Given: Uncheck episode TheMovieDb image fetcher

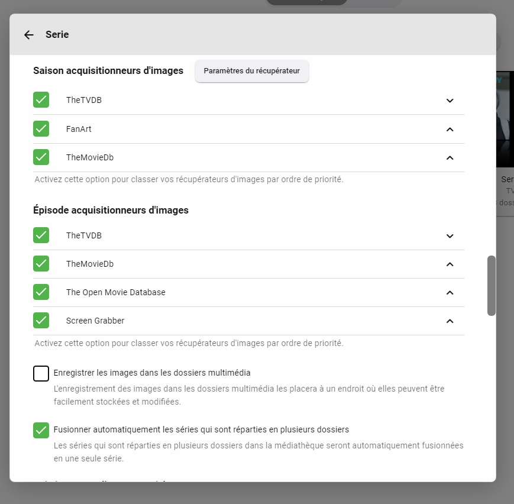Looking at the screenshot, I should (x=41, y=264).
